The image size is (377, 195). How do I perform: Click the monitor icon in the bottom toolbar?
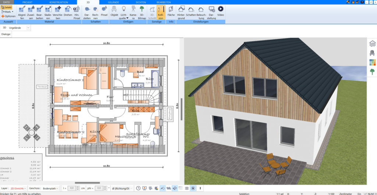click(144, 188)
